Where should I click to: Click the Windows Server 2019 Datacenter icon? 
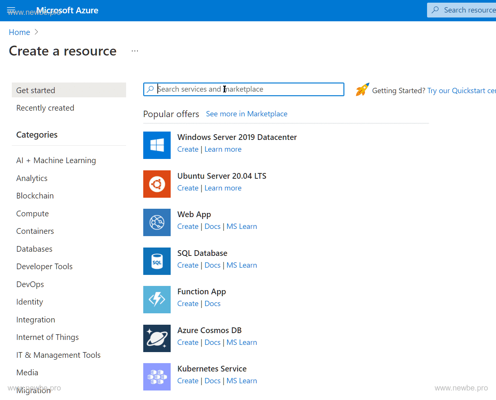pyautogui.click(x=157, y=145)
